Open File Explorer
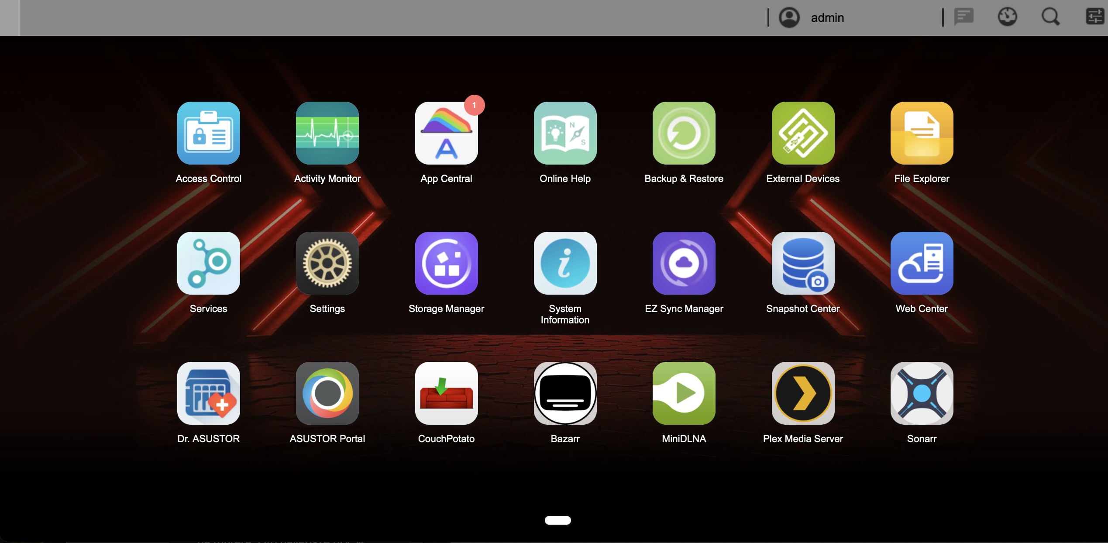Image resolution: width=1108 pixels, height=543 pixels. coord(922,133)
